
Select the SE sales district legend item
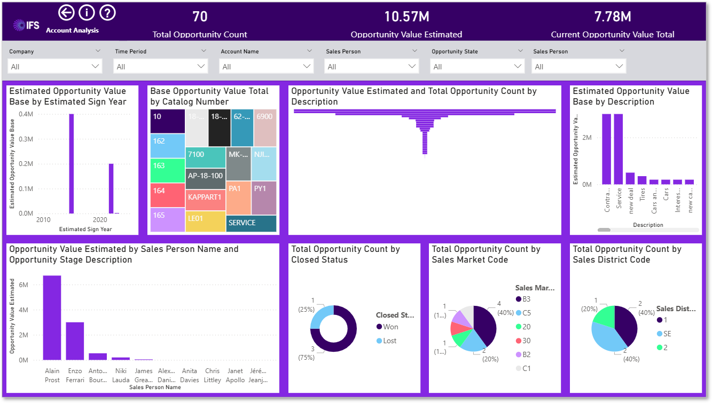[664, 334]
